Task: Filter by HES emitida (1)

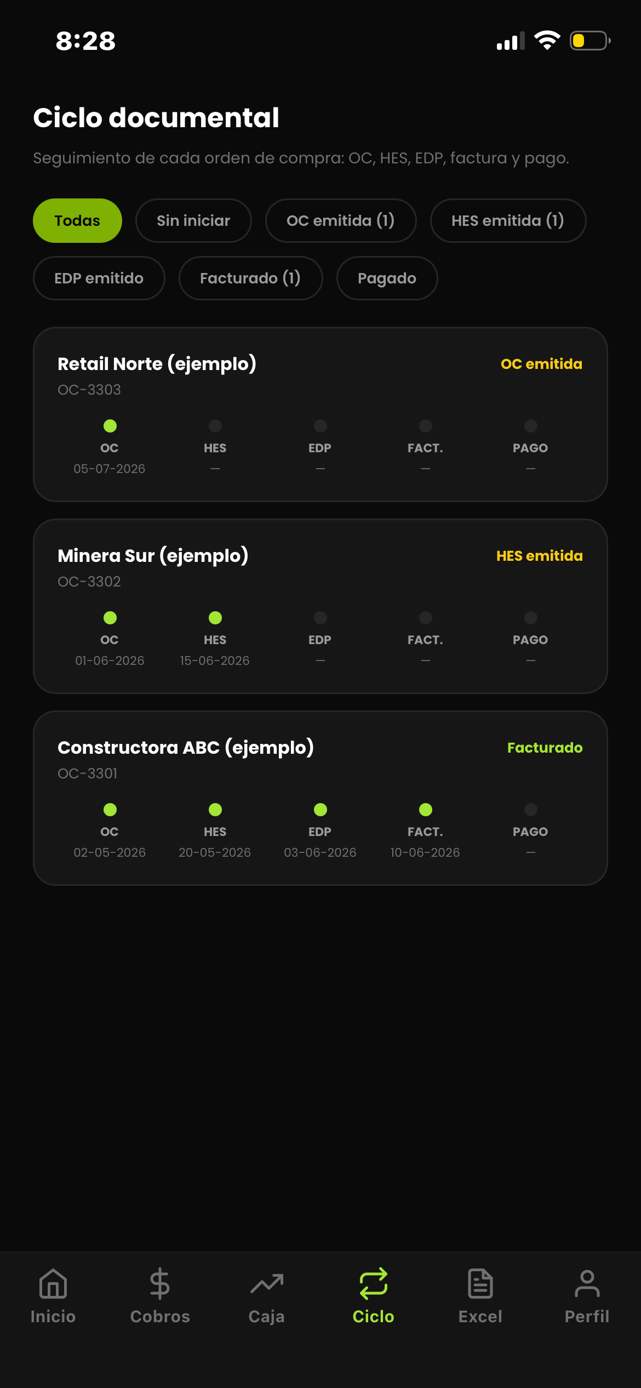Action: coord(508,220)
